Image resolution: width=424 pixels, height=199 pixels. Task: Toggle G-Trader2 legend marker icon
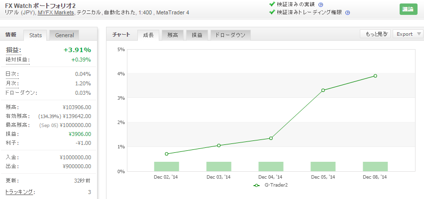pyautogui.click(x=256, y=186)
